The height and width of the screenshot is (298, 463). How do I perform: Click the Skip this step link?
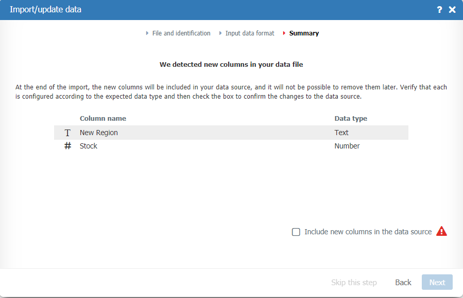pos(354,282)
